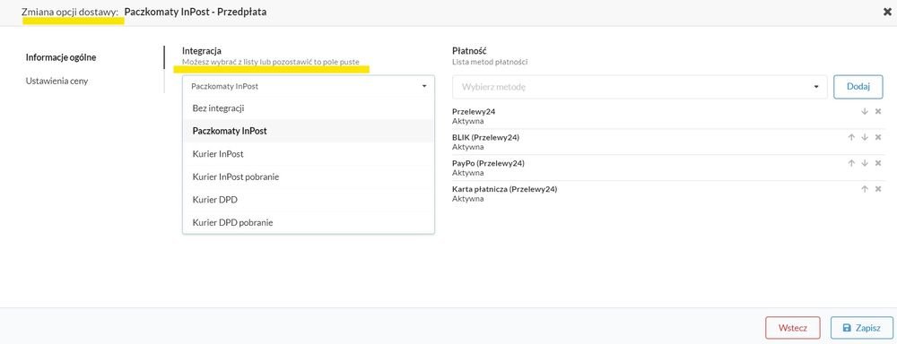The image size is (897, 344).
Task: Open the Informacje ogólne section
Action: tap(61, 57)
